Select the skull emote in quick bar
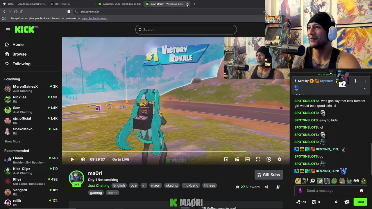The image size is (372, 209). pos(313,181)
